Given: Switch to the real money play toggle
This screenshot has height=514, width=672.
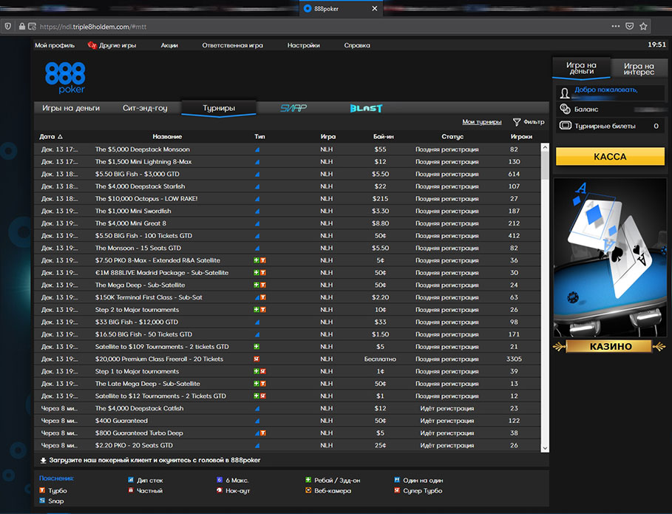Looking at the screenshot, I should click(581, 68).
